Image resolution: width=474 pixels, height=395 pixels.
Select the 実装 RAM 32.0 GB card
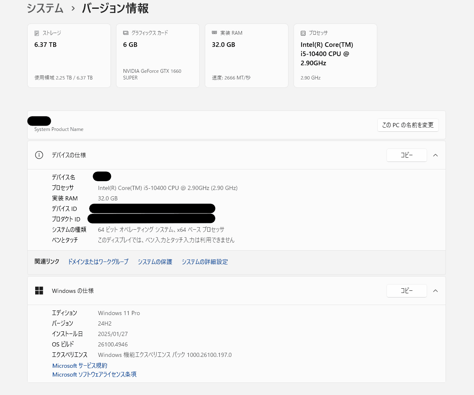[x=247, y=56]
